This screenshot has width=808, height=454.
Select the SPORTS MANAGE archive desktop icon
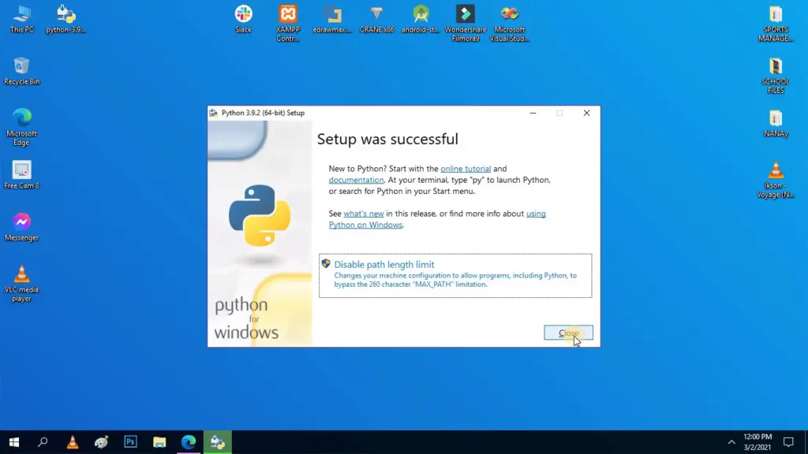[776, 23]
